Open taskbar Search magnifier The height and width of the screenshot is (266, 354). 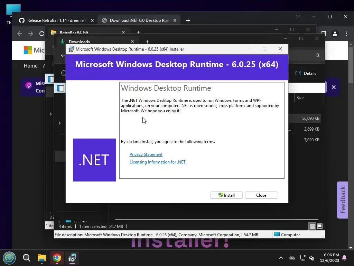pyautogui.click(x=26, y=258)
